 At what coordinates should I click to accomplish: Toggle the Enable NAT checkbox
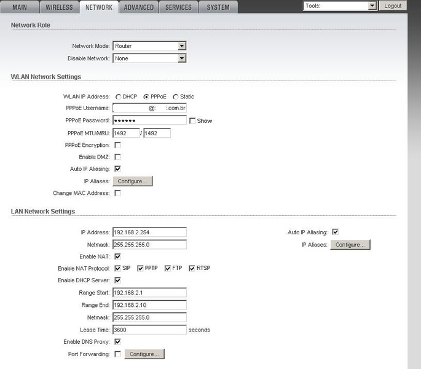[x=117, y=256]
